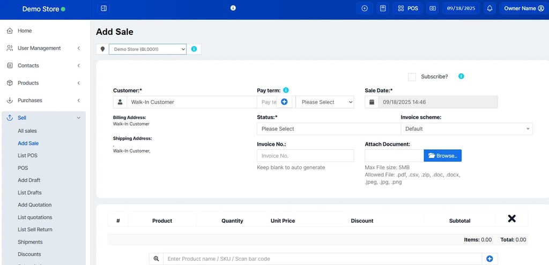Screen dimensions: 549x265
Task: Click the plus circle quick-add icon in top bar
Action: coord(365,9)
